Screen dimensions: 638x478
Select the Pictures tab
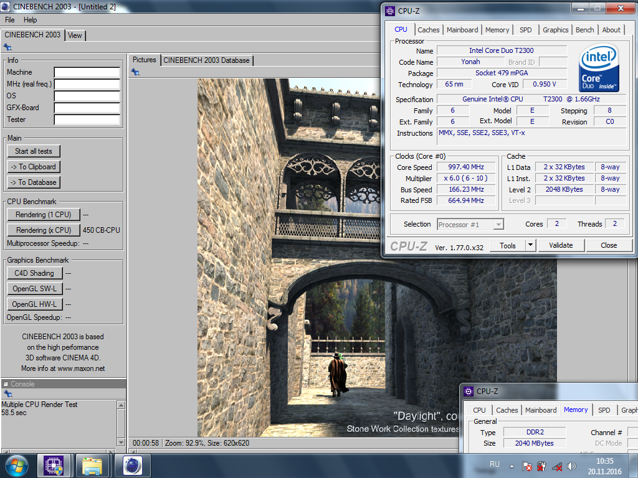[144, 60]
